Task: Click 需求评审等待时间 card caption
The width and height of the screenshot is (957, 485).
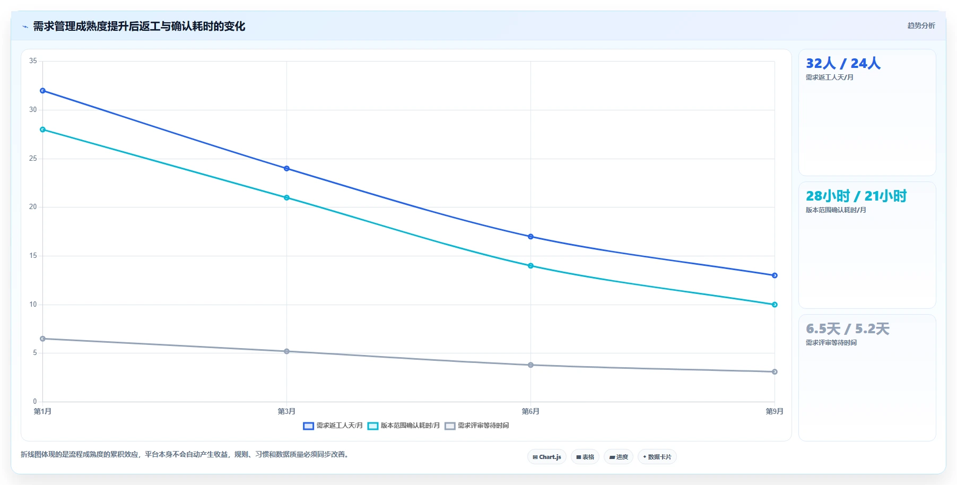Action: tap(831, 343)
